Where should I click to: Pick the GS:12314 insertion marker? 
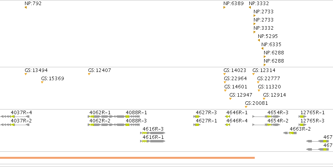click(x=254, y=74)
